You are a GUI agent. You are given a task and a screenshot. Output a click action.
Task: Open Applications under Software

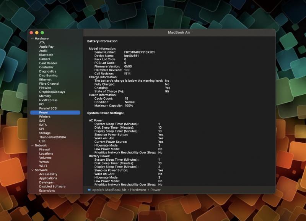[48, 178]
